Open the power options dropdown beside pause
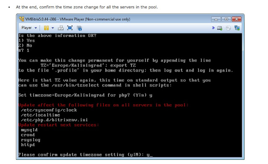 pyautogui.click(x=53, y=28)
